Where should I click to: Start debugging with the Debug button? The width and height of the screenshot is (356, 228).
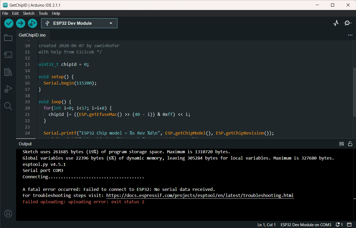pos(32,23)
